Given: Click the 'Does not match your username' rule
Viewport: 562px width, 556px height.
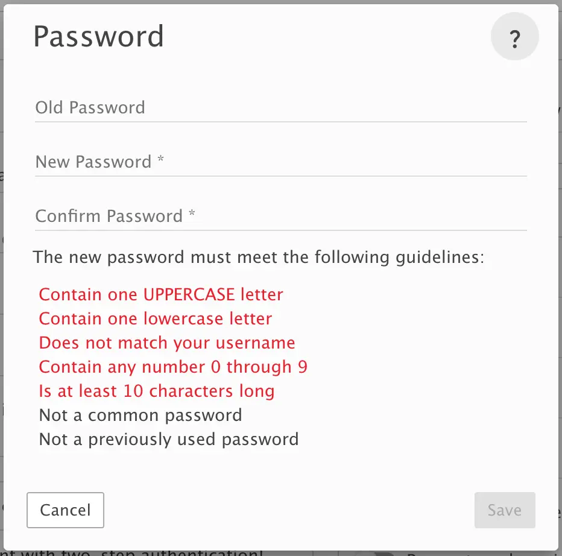Looking at the screenshot, I should 167,343.
